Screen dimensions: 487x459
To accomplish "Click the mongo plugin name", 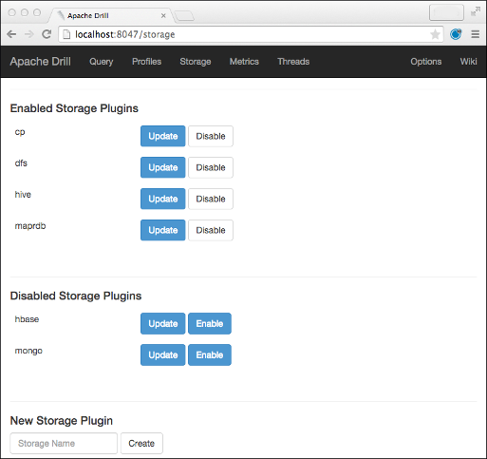I will tap(28, 351).
